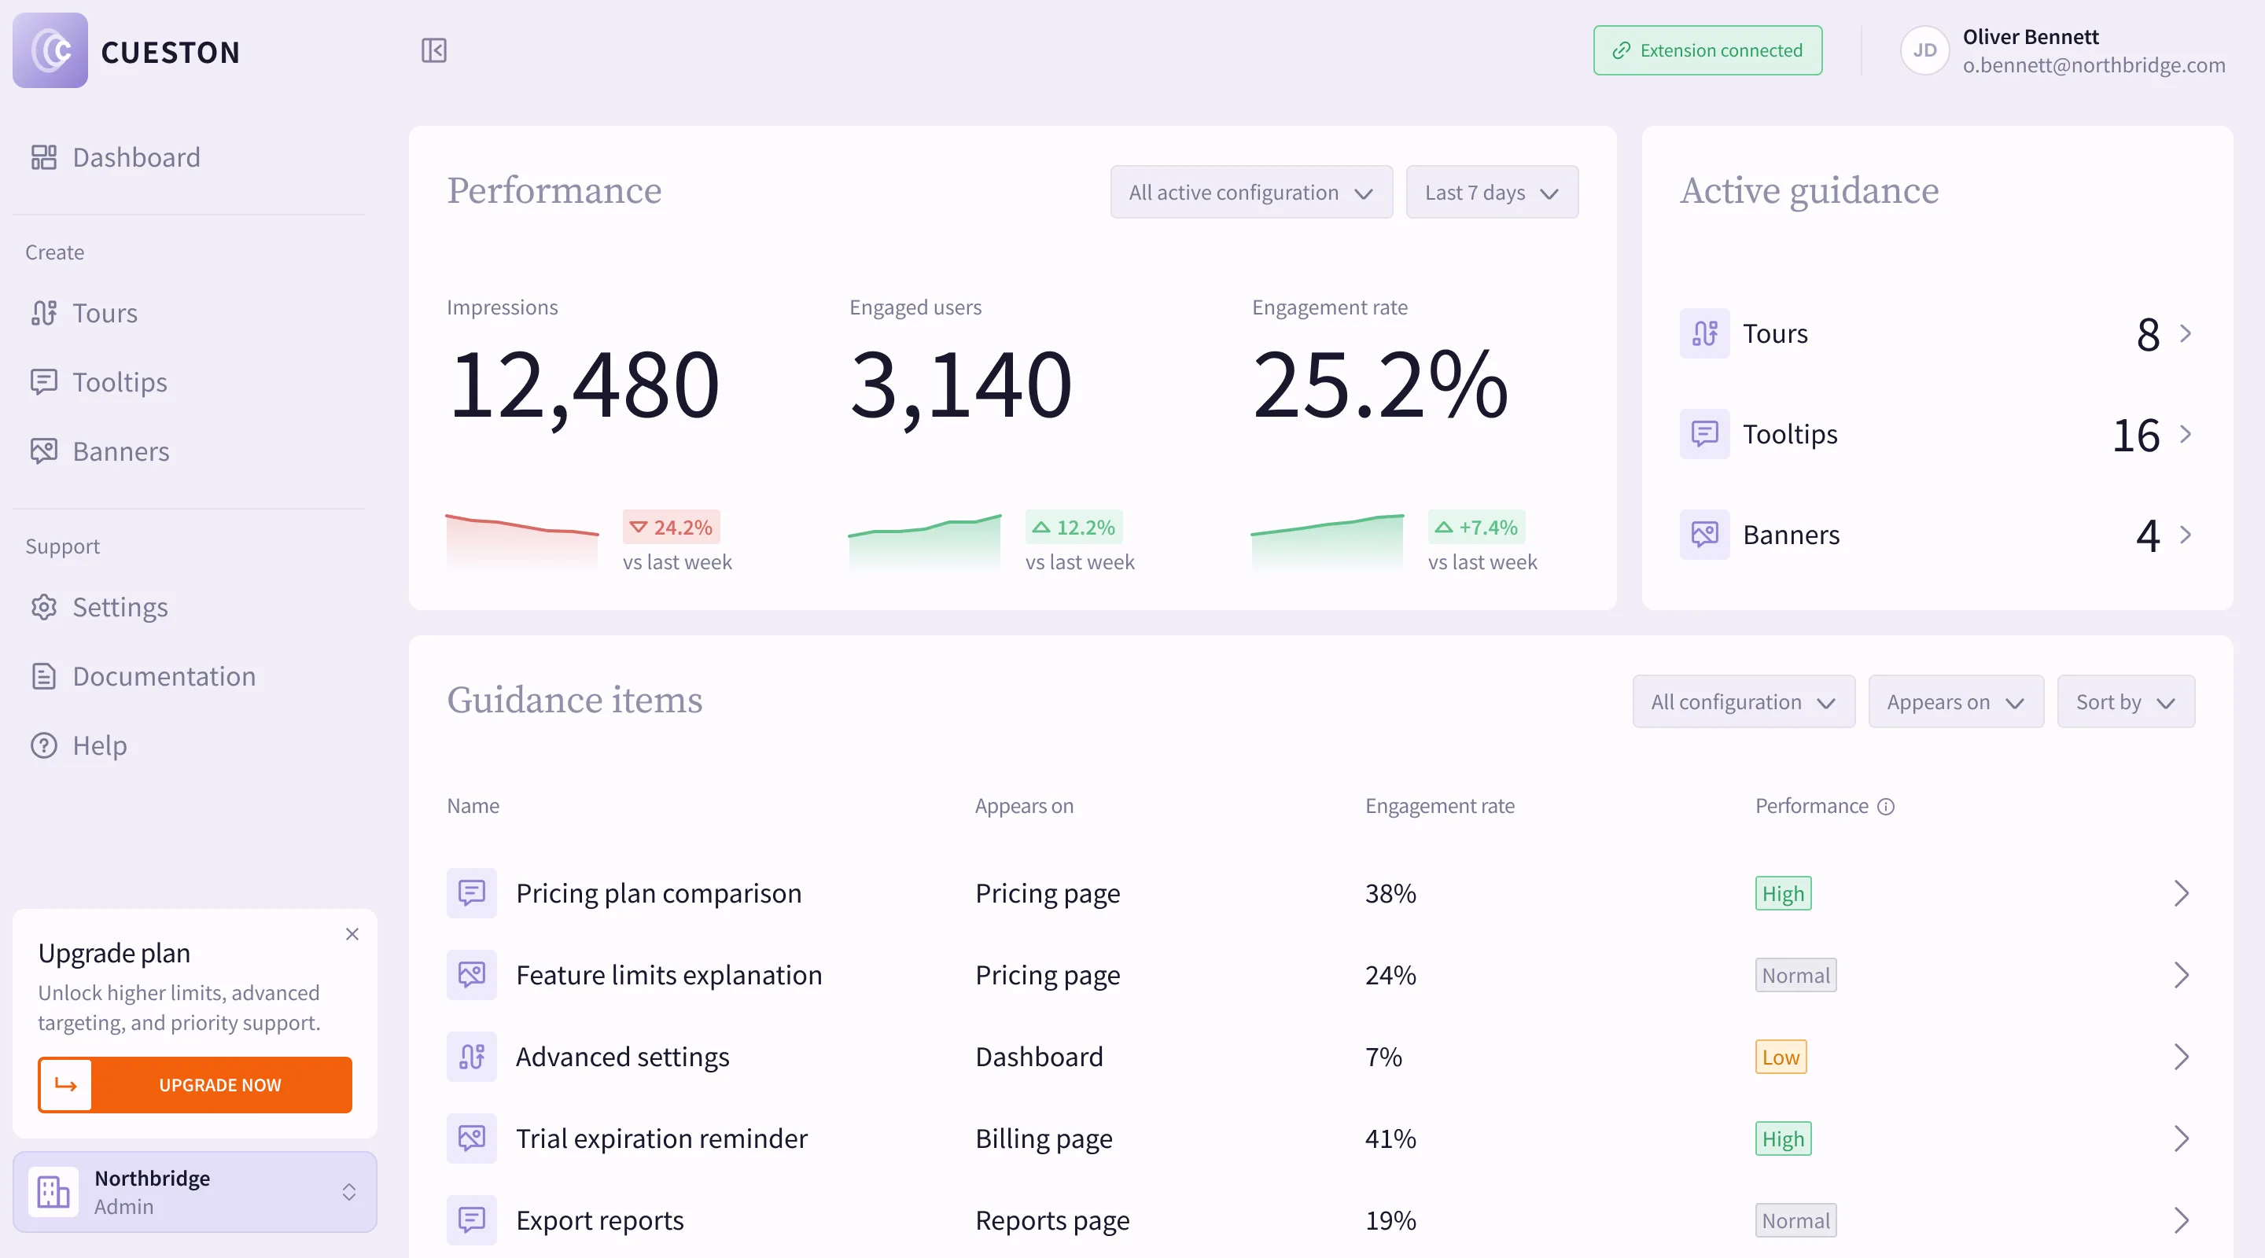Click the Tooltips icon in Active guidance
2265x1258 pixels.
(1704, 433)
